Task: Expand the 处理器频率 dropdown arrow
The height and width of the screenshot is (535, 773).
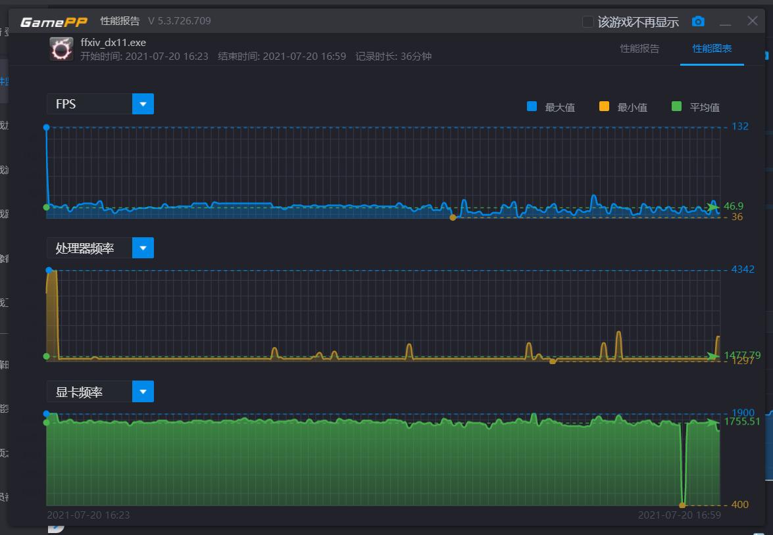Action: [143, 248]
